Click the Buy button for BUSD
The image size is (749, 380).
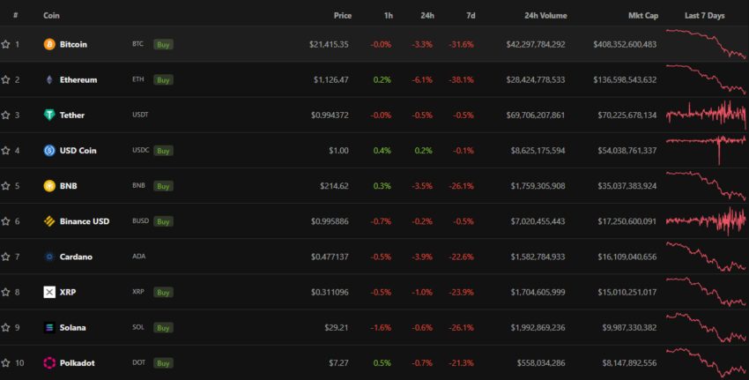click(163, 221)
